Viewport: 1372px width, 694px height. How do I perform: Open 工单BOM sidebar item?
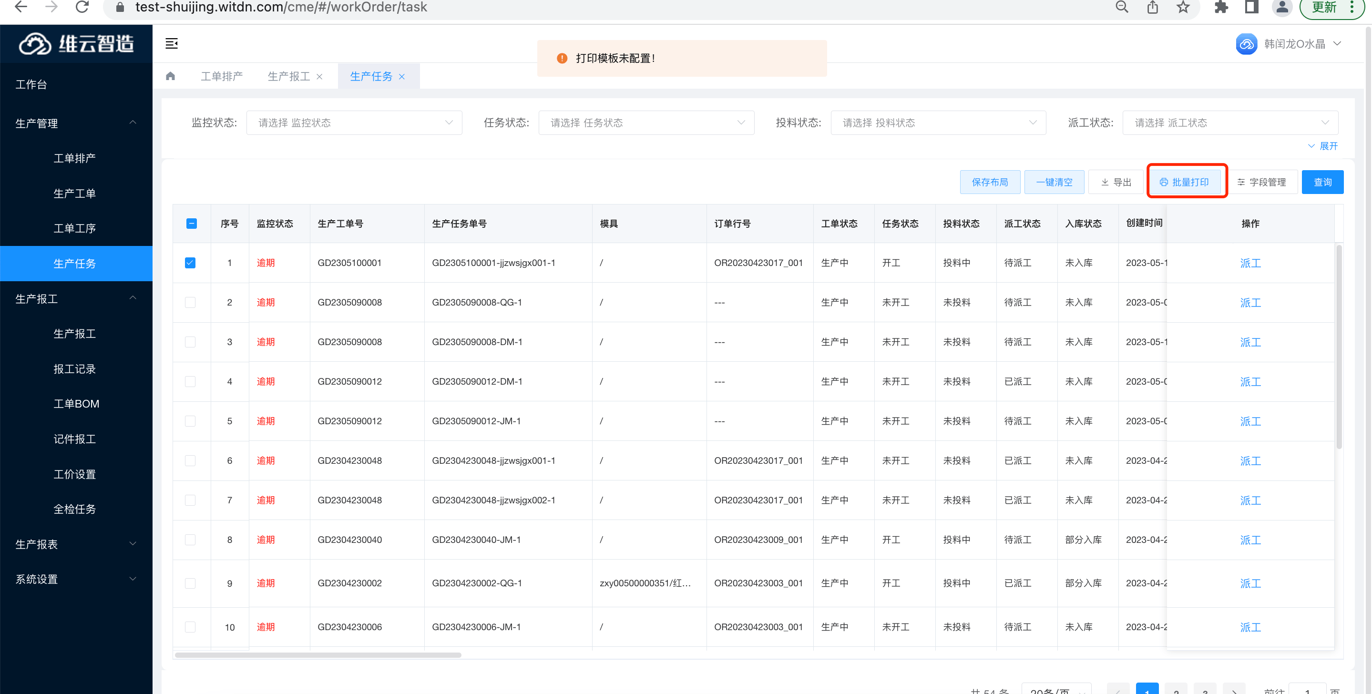(x=76, y=404)
